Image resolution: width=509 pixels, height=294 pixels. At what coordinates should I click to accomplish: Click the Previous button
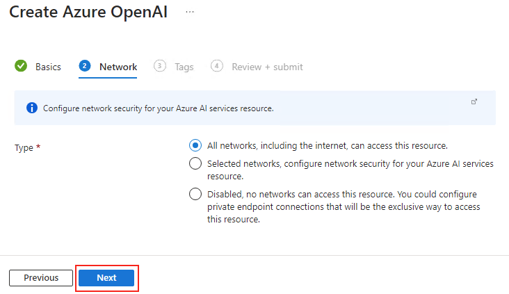41,278
